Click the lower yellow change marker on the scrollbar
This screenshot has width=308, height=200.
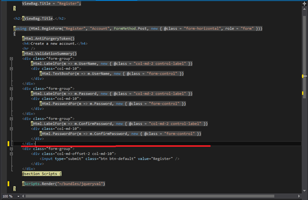pos(303,93)
